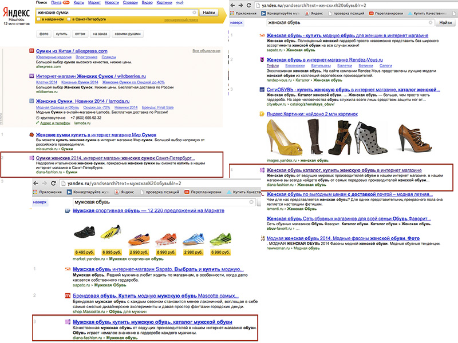Open 'проверка позиций' bookmark in 'мужская обувь' window
The height and width of the screenshot is (343, 458).
click(160, 192)
